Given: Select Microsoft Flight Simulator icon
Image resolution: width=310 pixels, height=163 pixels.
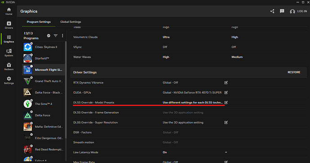Looking at the screenshot, I should coord(28,70).
